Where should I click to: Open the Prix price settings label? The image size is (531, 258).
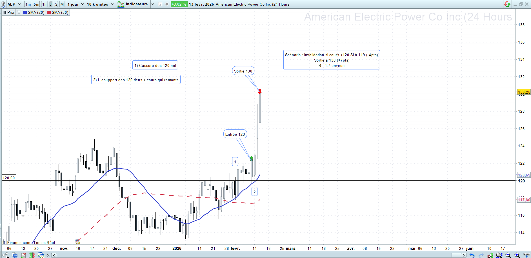click(x=9, y=12)
